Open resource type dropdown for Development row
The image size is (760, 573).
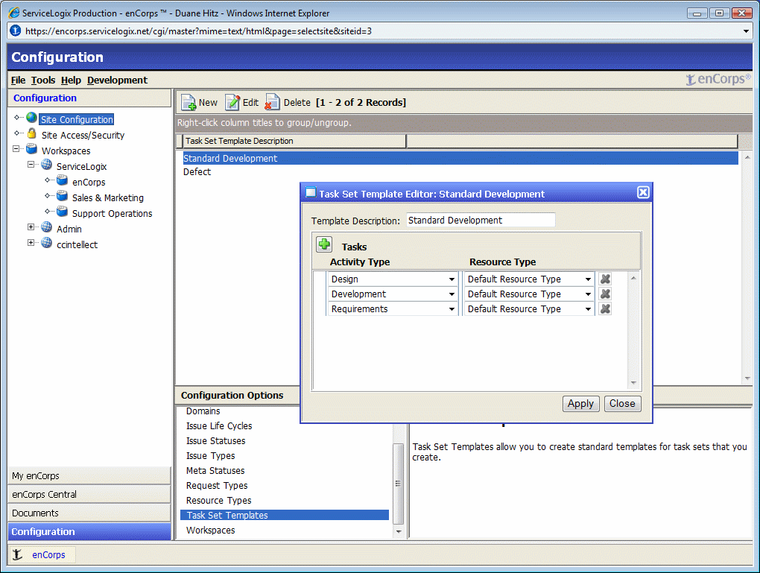(x=588, y=294)
